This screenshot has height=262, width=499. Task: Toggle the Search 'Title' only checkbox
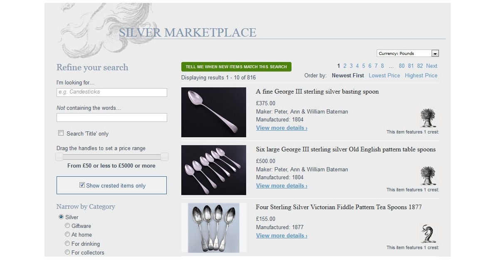[x=61, y=133]
